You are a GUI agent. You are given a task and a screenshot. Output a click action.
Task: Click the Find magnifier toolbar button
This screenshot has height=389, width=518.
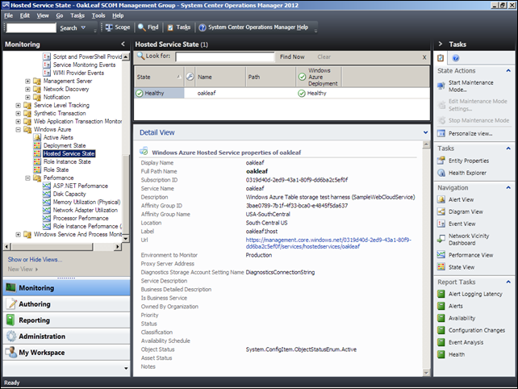(x=148, y=27)
